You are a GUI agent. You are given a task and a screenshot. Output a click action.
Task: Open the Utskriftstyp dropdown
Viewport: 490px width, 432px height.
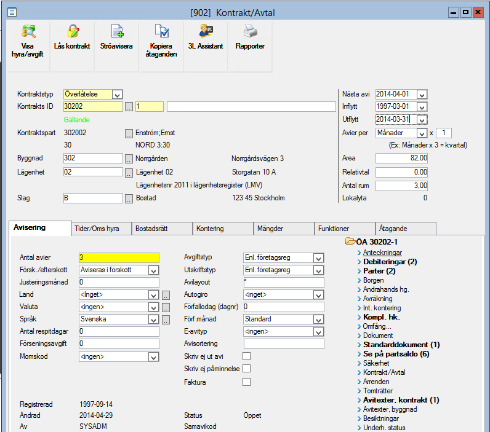pyautogui.click(x=318, y=270)
